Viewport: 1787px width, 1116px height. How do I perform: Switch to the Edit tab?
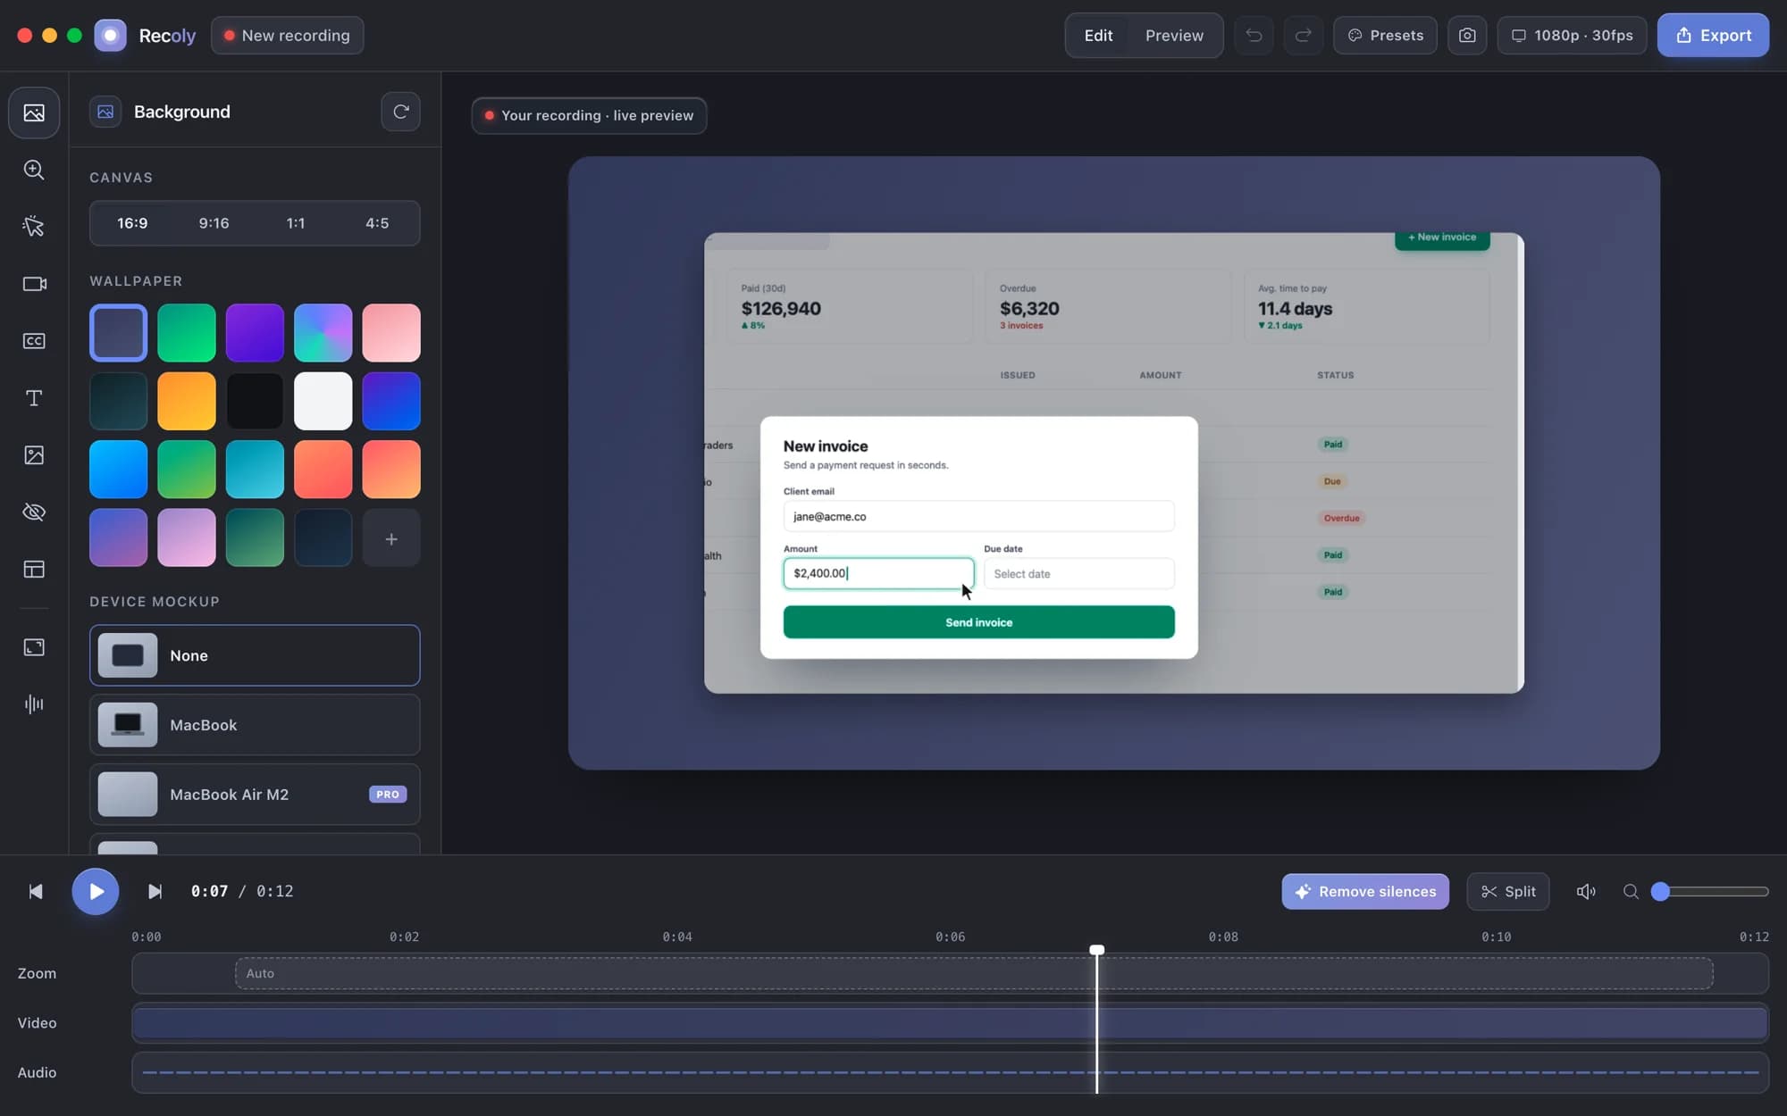pos(1098,36)
